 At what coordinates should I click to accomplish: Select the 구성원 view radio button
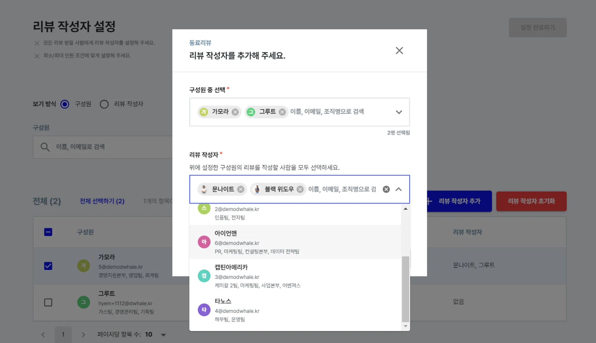[x=65, y=104]
